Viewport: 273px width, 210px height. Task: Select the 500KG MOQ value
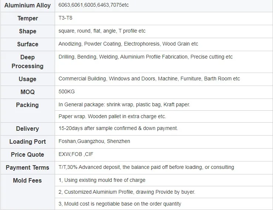point(66,91)
